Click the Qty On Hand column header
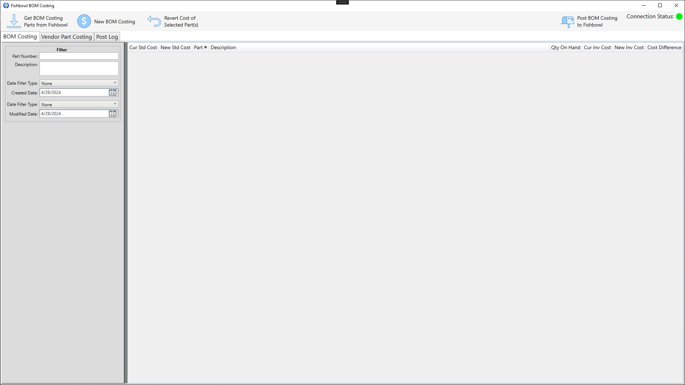Screen dimensions: 685x385 [x=565, y=47]
